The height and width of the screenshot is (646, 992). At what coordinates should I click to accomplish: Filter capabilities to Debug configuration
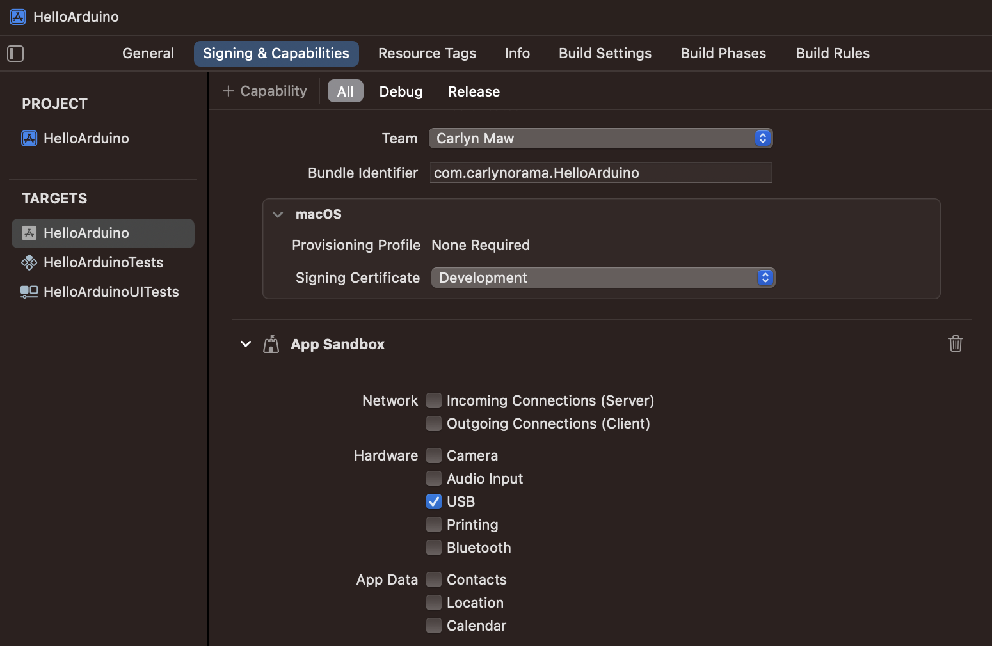[x=401, y=91]
